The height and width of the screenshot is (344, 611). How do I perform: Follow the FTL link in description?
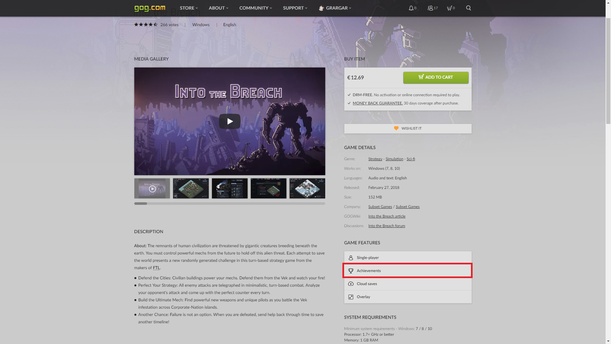[156, 268]
